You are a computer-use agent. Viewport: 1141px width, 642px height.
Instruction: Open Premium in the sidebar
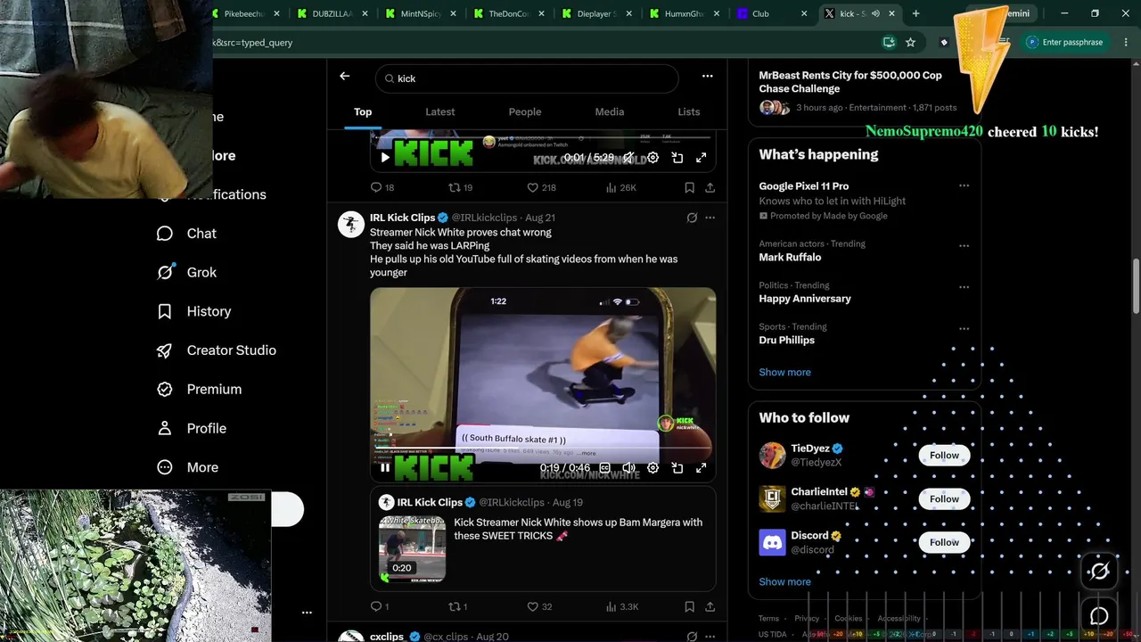[199, 390]
